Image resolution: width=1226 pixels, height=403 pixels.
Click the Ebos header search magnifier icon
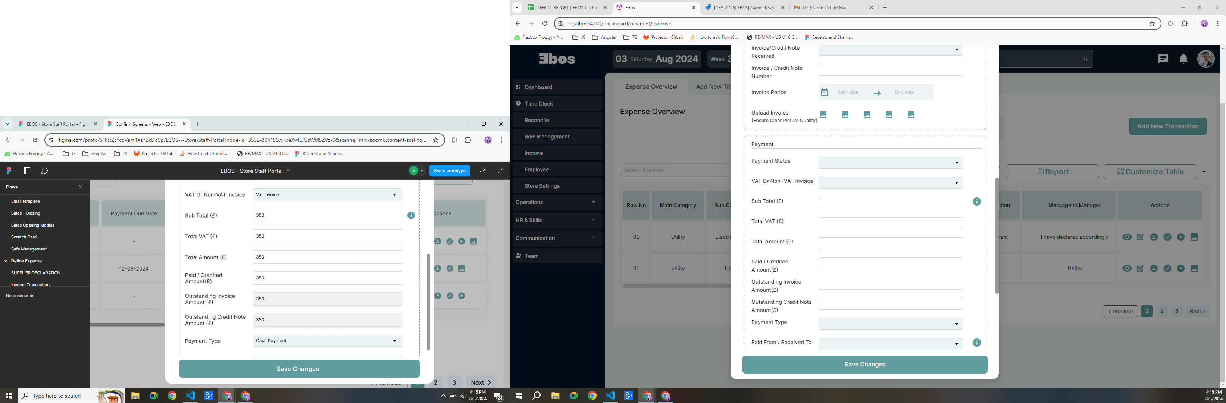click(1086, 59)
